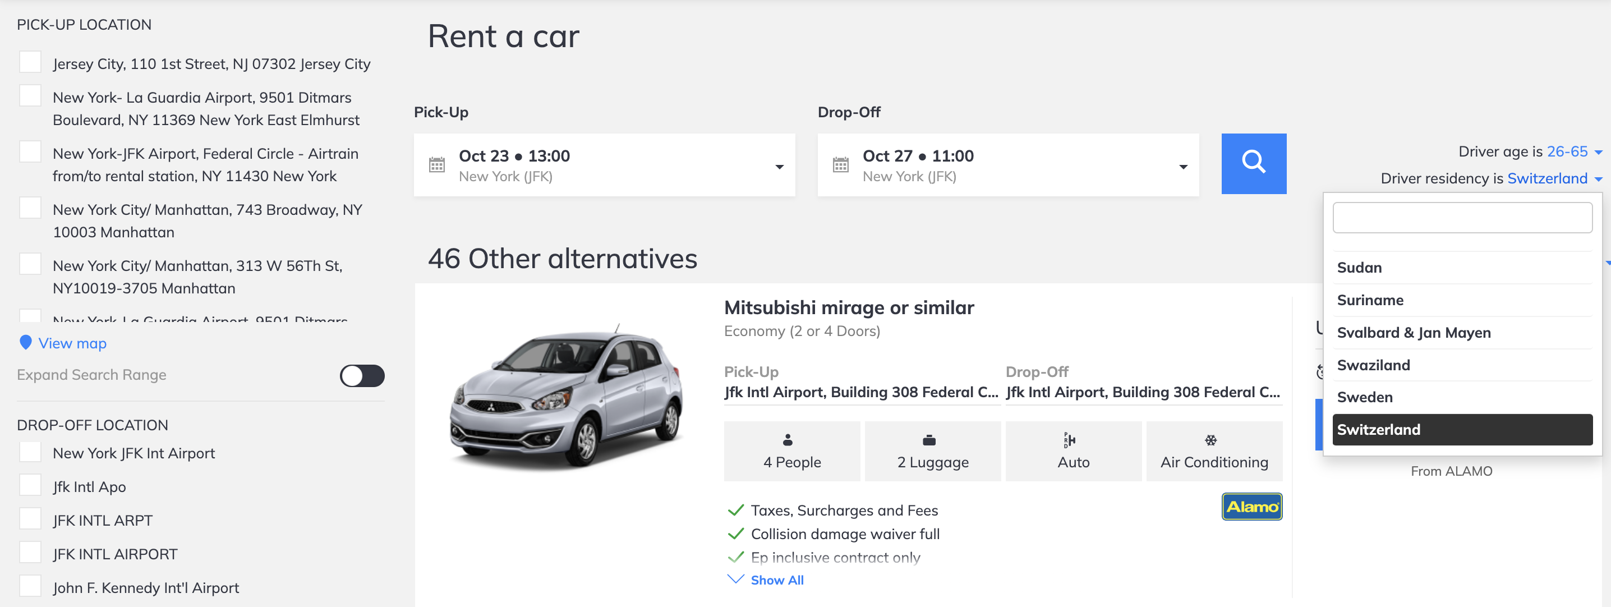Click the blue search magnifier button
Image resolution: width=1611 pixels, height=607 pixels.
(x=1253, y=163)
